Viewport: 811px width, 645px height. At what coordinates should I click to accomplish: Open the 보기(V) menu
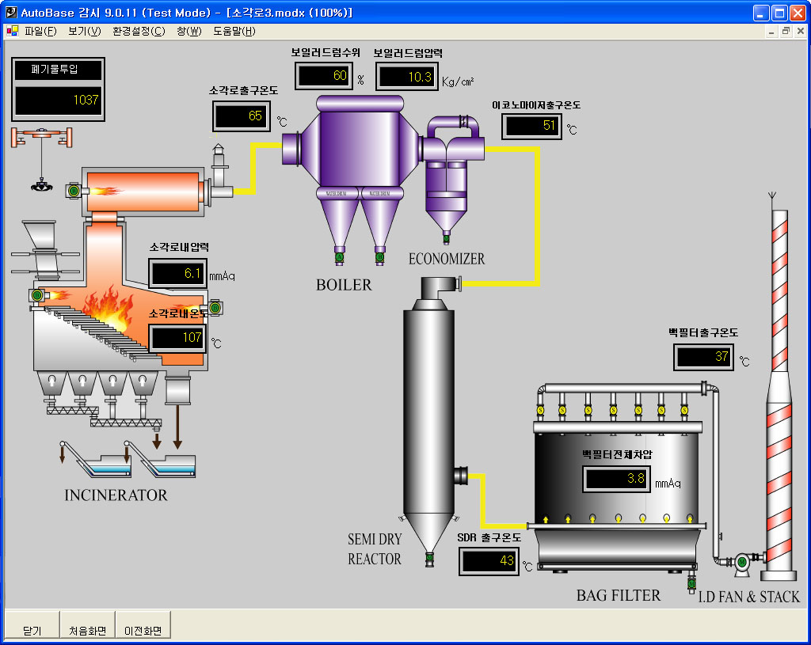[84, 31]
